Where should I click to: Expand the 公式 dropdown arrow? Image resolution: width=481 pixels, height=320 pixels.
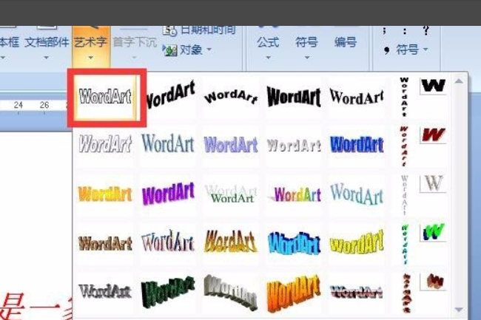point(268,57)
